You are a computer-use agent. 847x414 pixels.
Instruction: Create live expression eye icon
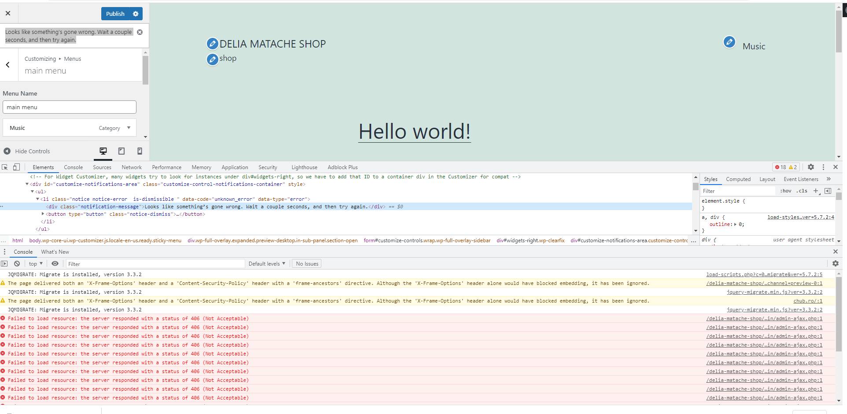(55, 263)
